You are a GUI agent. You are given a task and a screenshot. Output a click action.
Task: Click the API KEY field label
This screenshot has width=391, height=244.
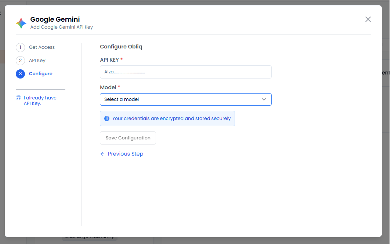pos(109,59)
